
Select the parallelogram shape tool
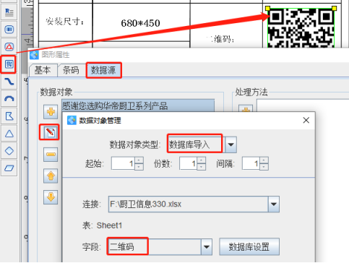pos(9,168)
